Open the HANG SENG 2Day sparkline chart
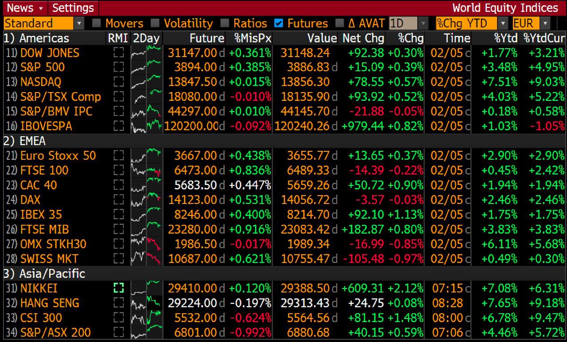 click(146, 303)
